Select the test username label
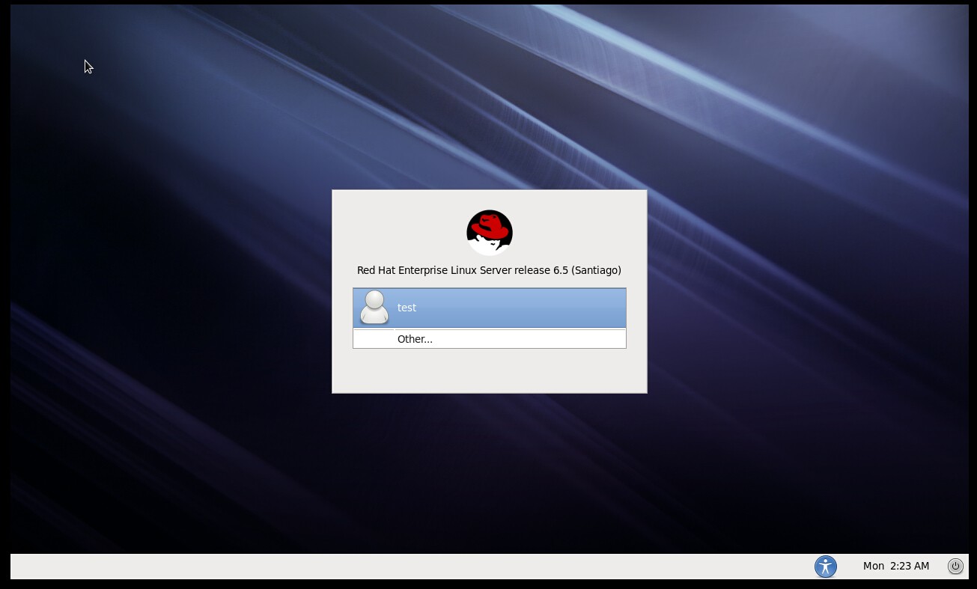The image size is (977, 589). (x=407, y=308)
